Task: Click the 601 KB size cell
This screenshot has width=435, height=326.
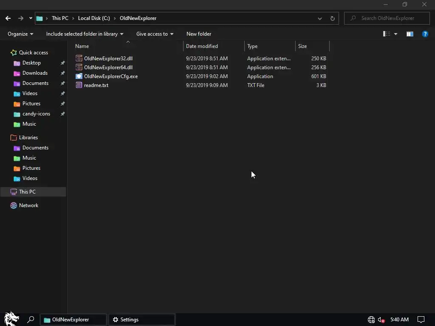Action: point(319,76)
